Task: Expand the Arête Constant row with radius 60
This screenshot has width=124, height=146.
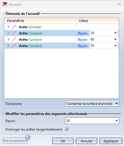Action: [9, 39]
